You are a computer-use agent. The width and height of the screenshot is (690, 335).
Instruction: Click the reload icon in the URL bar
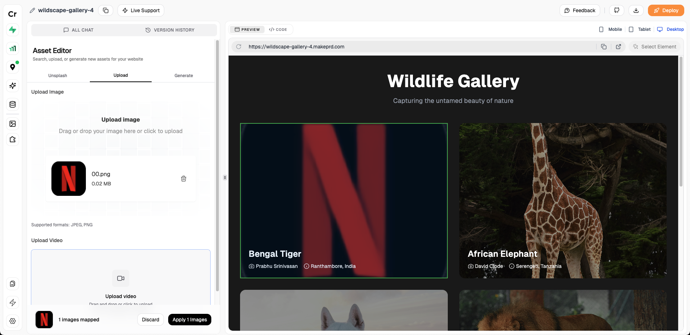pyautogui.click(x=239, y=47)
